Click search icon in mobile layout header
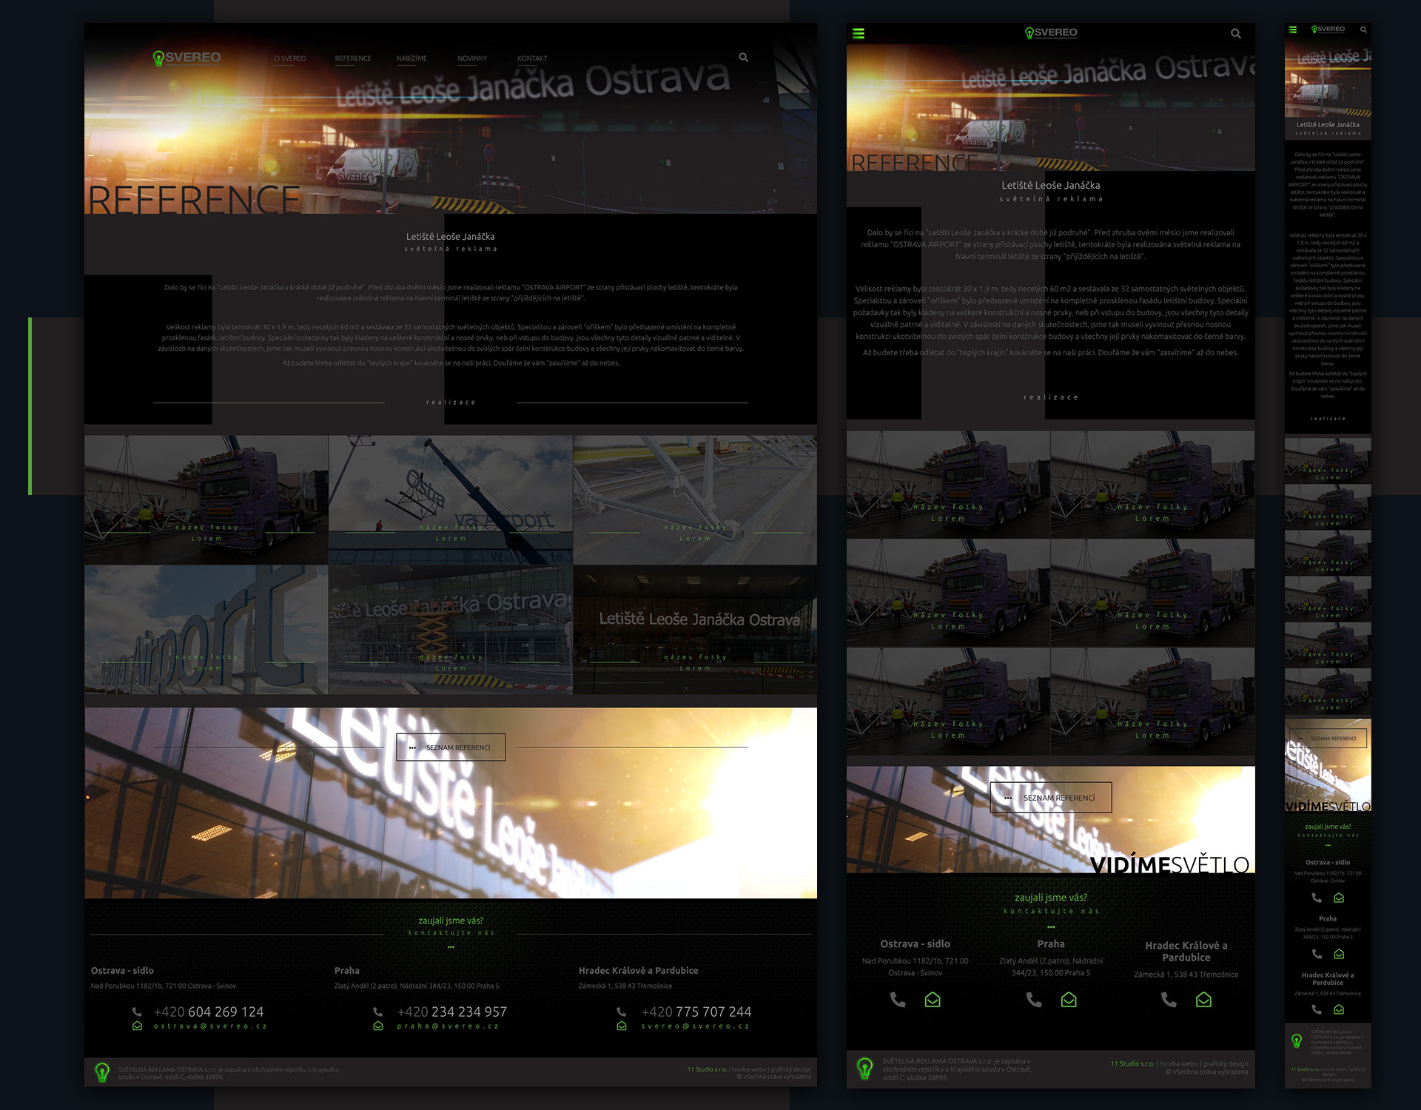 point(1363,30)
